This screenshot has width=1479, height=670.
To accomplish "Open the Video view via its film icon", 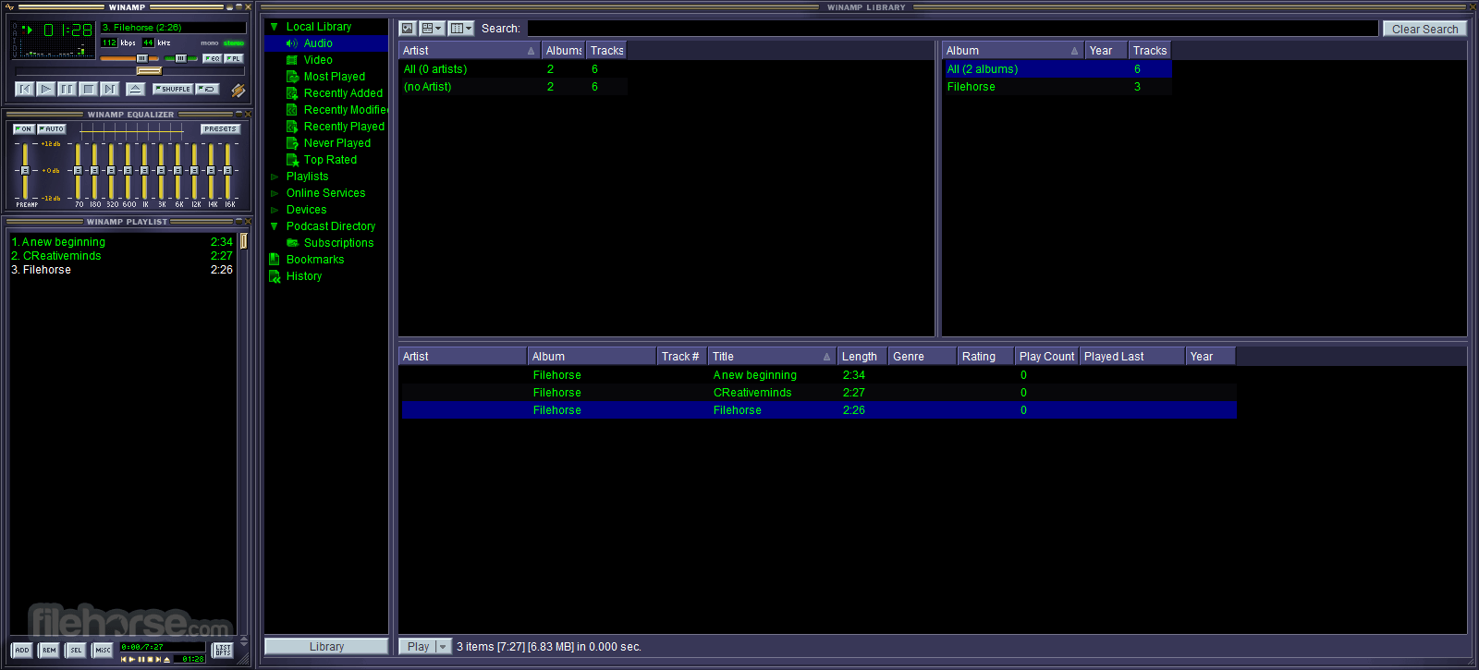I will point(292,60).
